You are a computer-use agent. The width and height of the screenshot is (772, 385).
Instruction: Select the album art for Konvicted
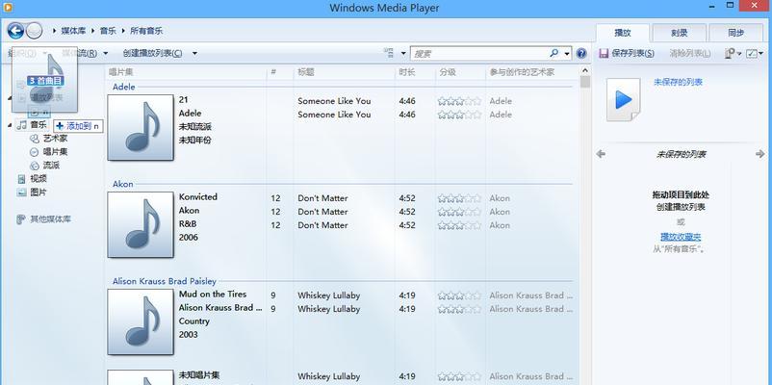pyautogui.click(x=141, y=224)
